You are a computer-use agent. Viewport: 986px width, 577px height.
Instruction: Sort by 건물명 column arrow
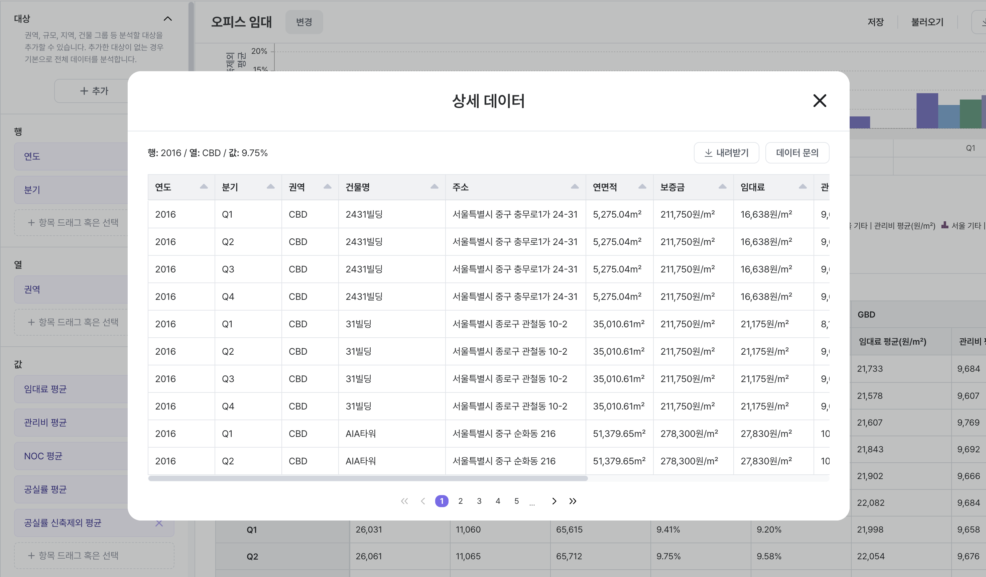tap(434, 187)
